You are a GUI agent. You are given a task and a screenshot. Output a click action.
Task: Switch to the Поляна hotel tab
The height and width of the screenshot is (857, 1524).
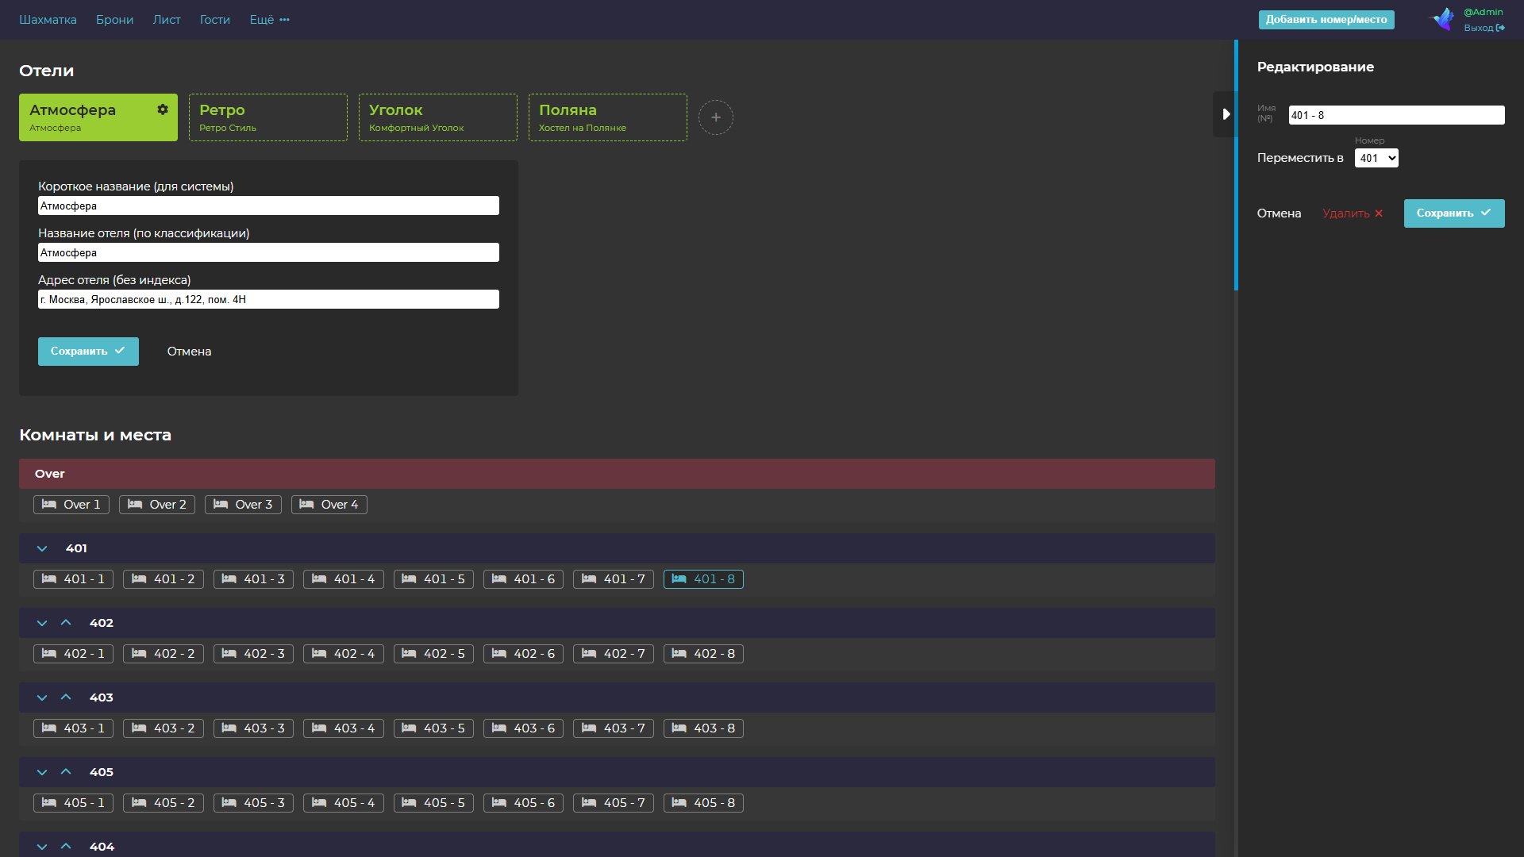[x=608, y=117]
